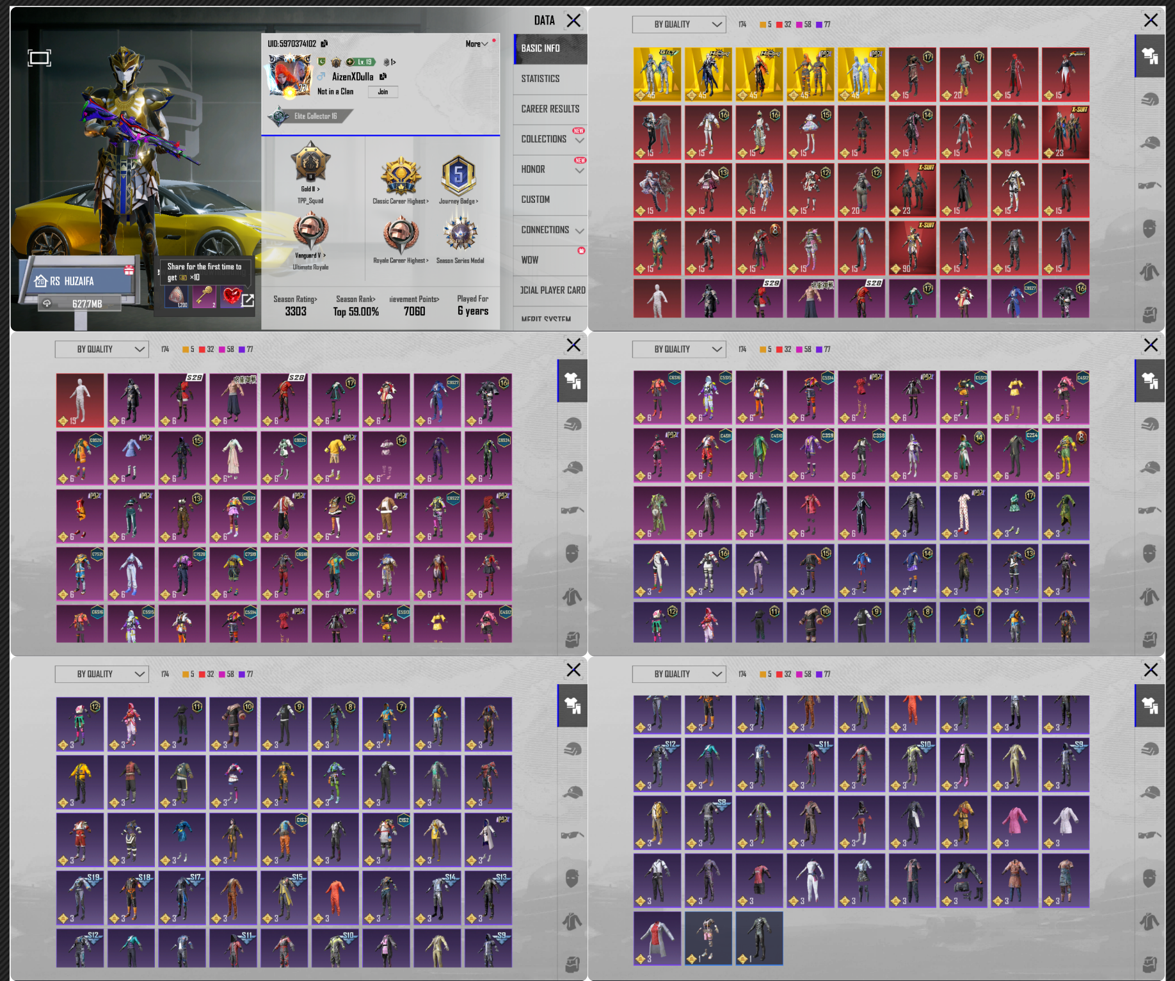The width and height of the screenshot is (1175, 981).
Task: Select the outfit set category in bottom-right inventory panel
Action: (1149, 705)
